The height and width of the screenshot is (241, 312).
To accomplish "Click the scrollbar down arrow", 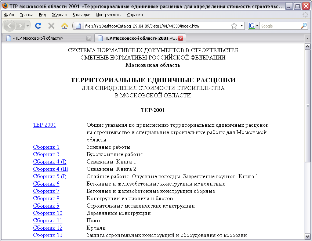I will [x=307, y=236].
